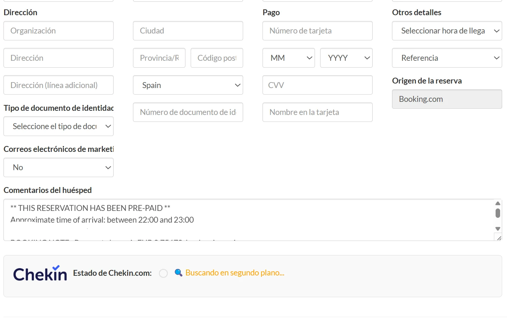Click the 'Buscando en segundo plano...' status text
Image resolution: width=507 pixels, height=321 pixels.
[235, 273]
